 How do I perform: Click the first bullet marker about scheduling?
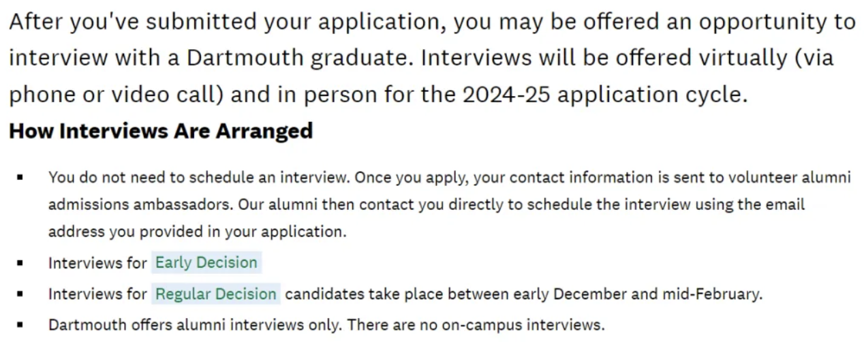[20, 178]
